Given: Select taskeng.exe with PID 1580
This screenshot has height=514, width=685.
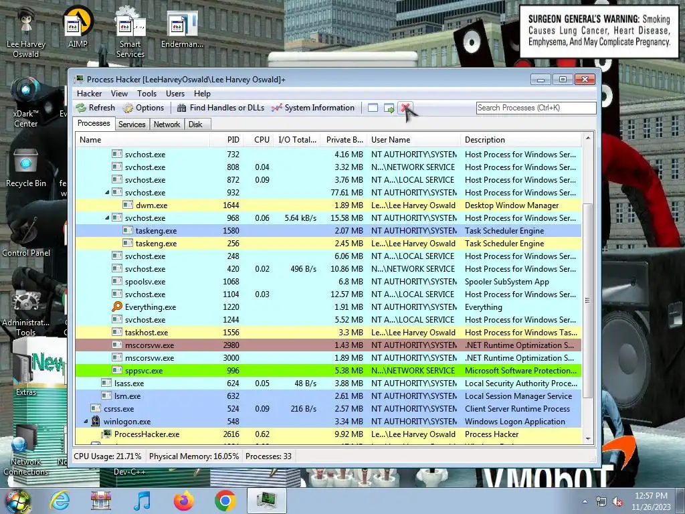Looking at the screenshot, I should click(x=328, y=231).
